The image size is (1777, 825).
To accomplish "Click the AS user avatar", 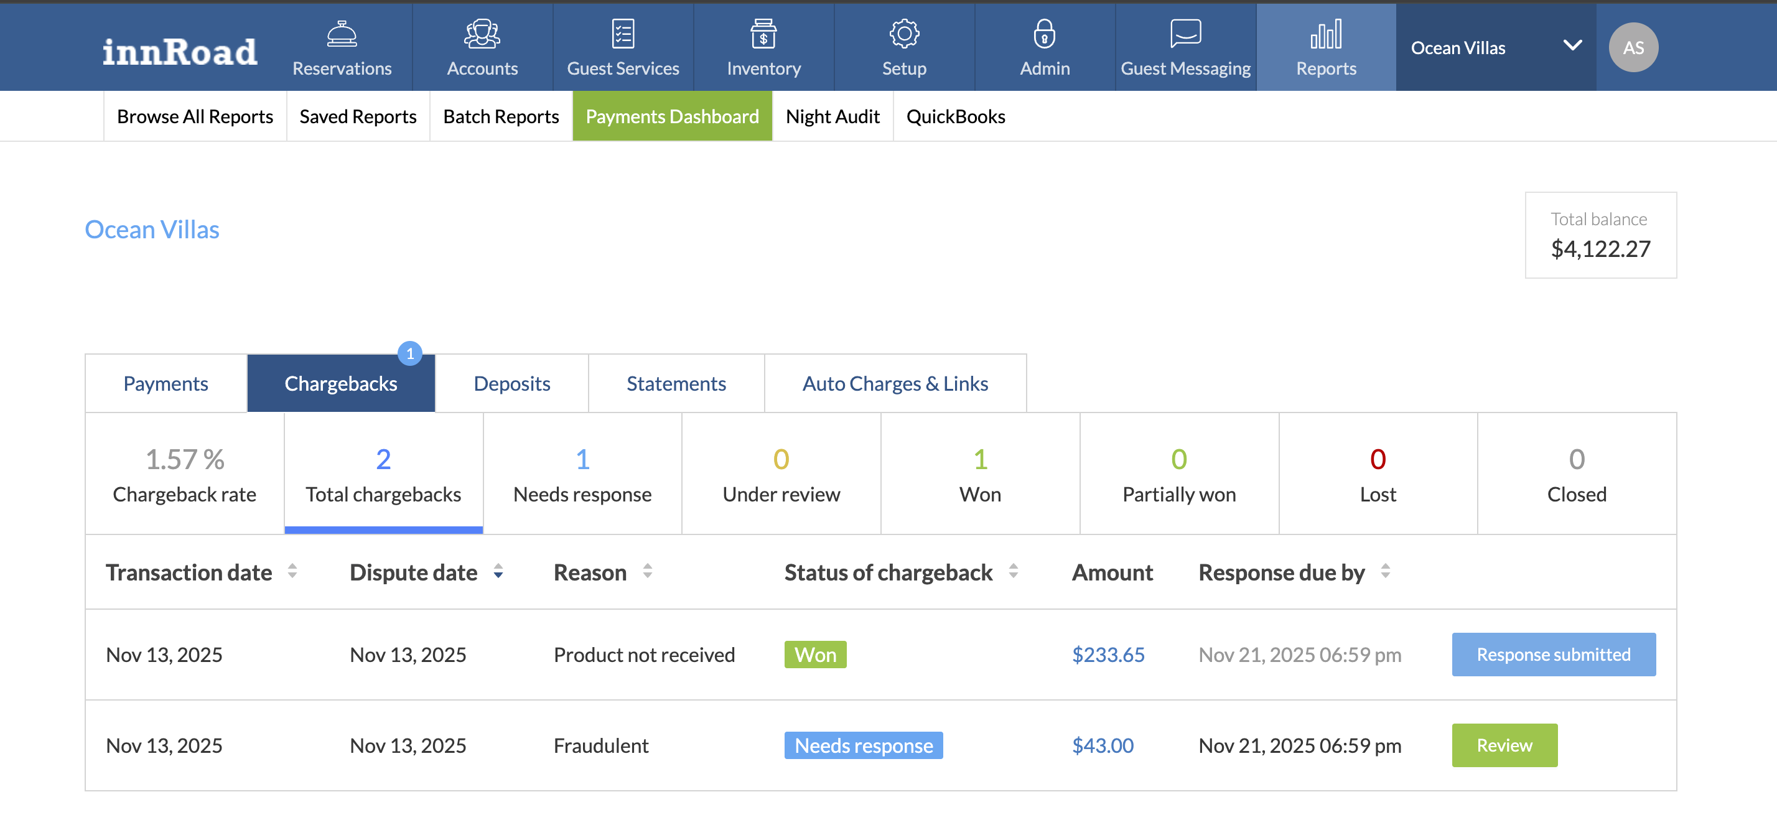I will [1633, 47].
